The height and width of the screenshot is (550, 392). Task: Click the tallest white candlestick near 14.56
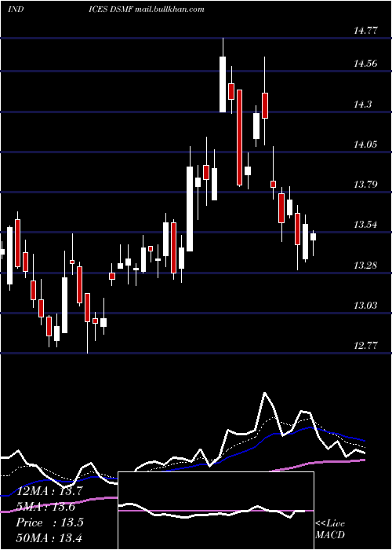223,84
